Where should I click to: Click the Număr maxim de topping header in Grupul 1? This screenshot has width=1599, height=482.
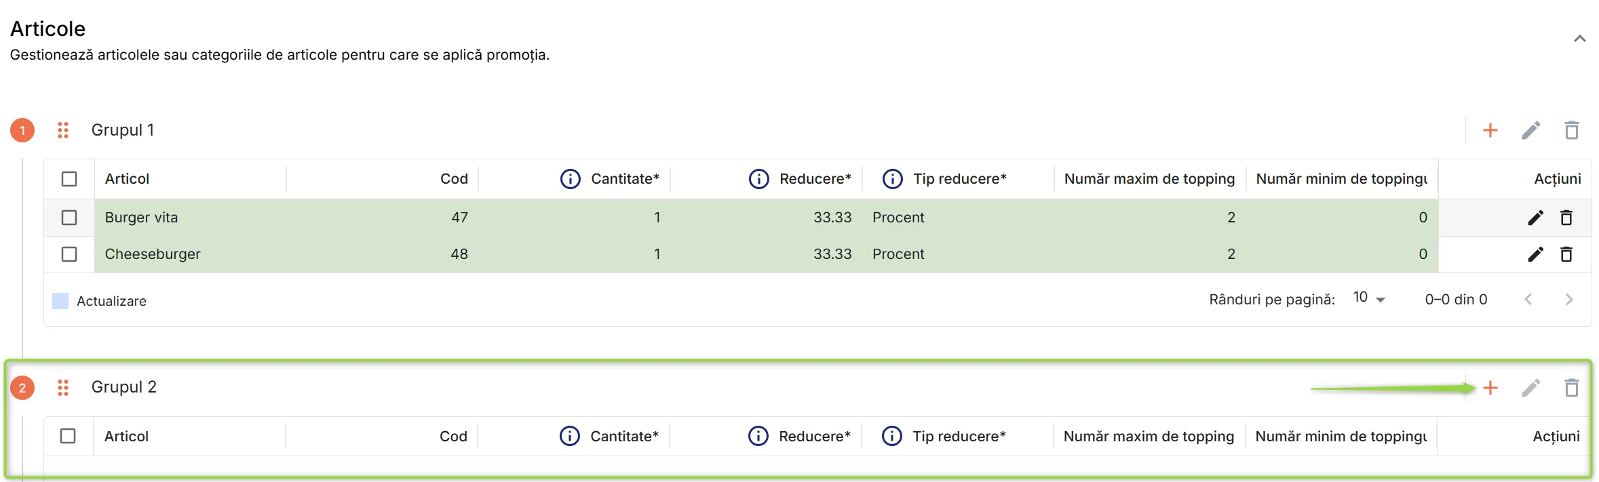pos(1149,179)
